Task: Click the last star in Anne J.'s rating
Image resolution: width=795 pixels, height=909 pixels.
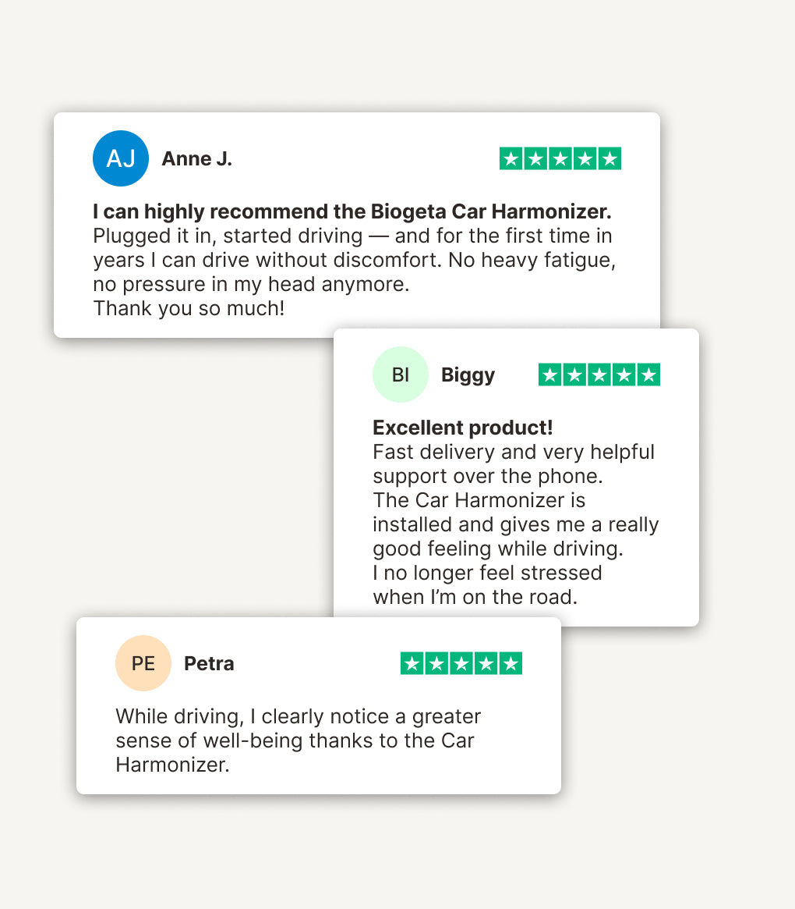Action: [609, 158]
